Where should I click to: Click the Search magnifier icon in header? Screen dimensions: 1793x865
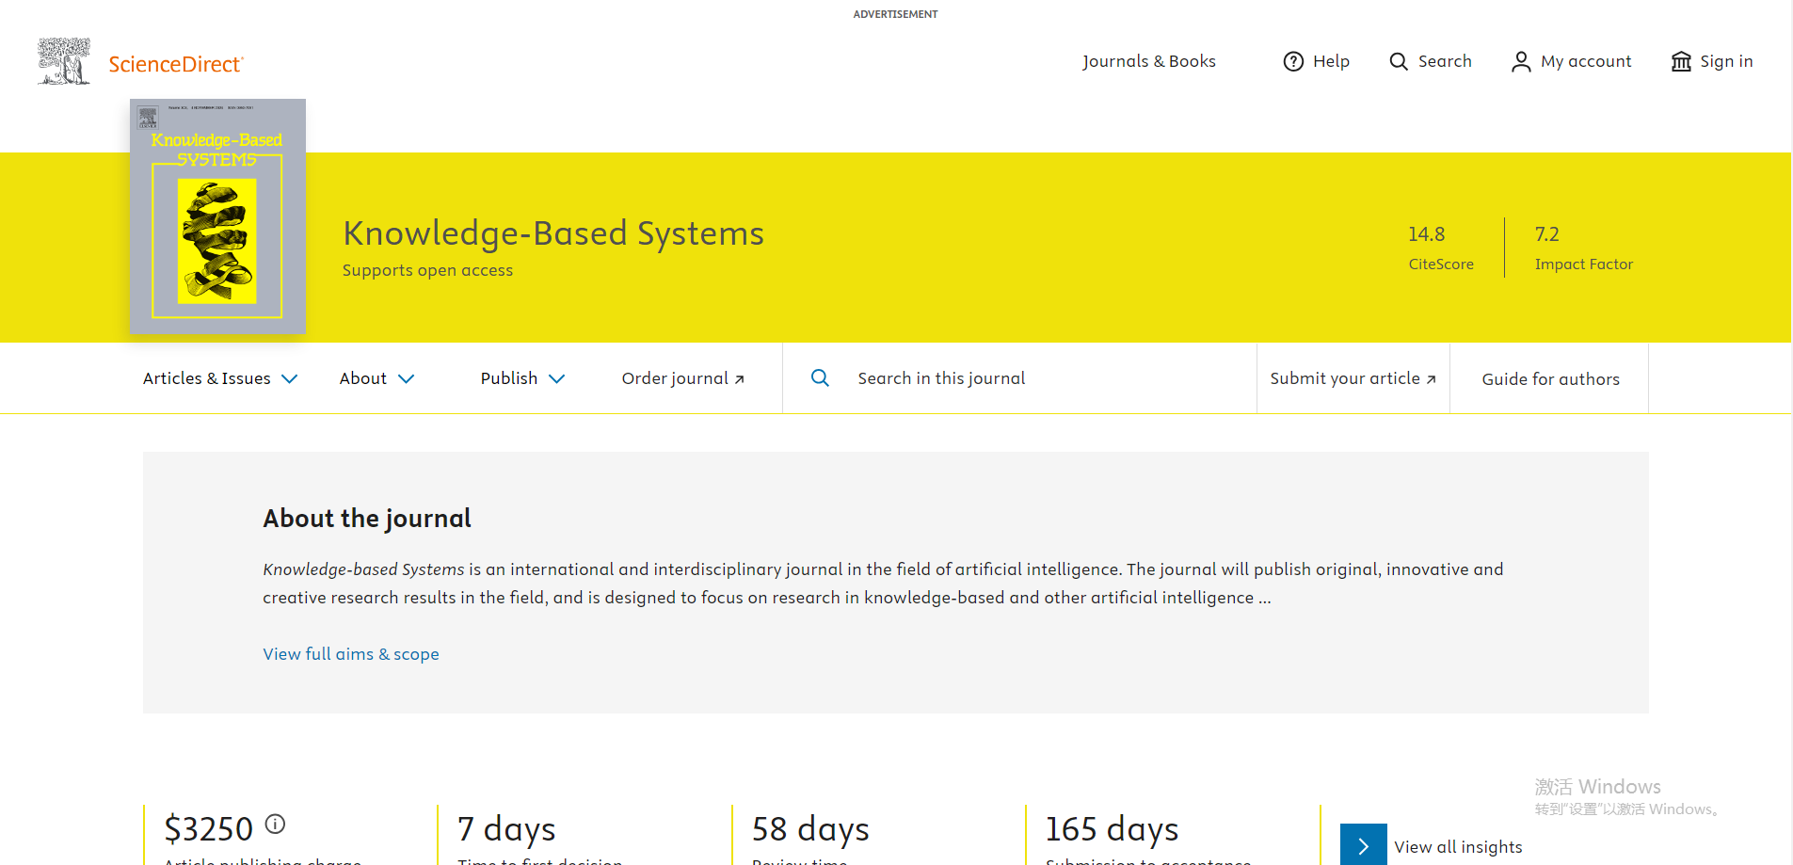pyautogui.click(x=1399, y=61)
